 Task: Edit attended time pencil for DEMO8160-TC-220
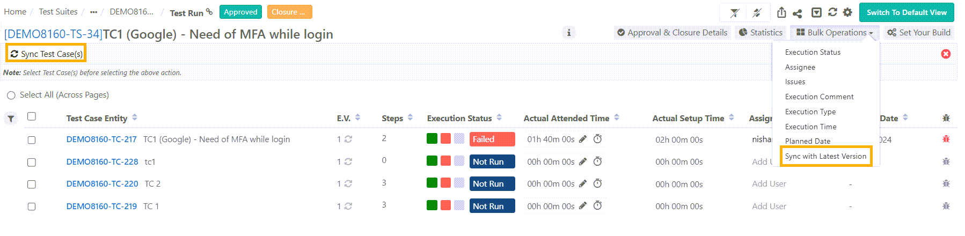[x=583, y=183]
